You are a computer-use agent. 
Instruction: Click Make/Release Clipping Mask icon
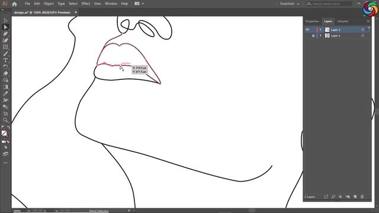(341, 197)
